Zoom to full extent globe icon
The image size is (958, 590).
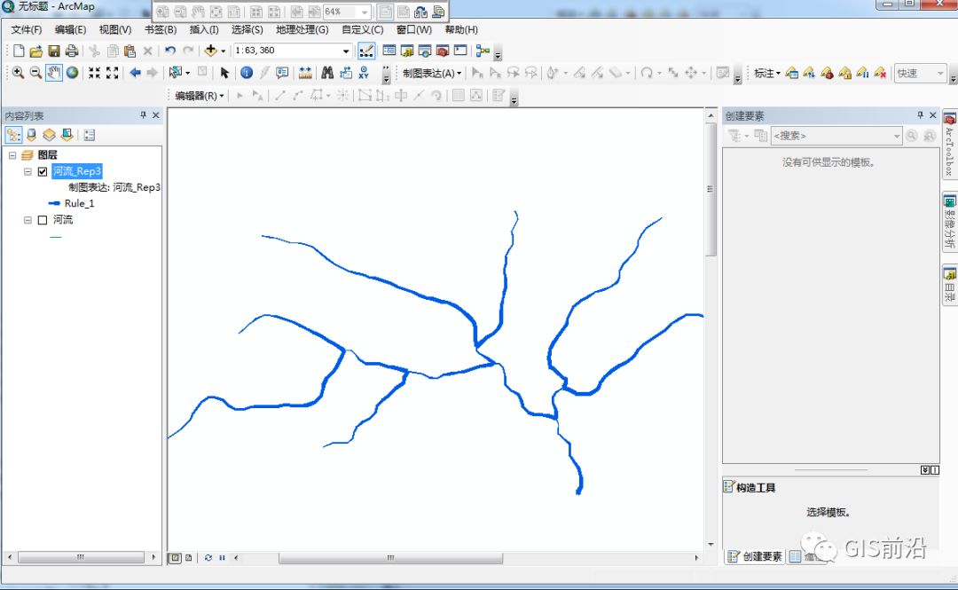[72, 73]
